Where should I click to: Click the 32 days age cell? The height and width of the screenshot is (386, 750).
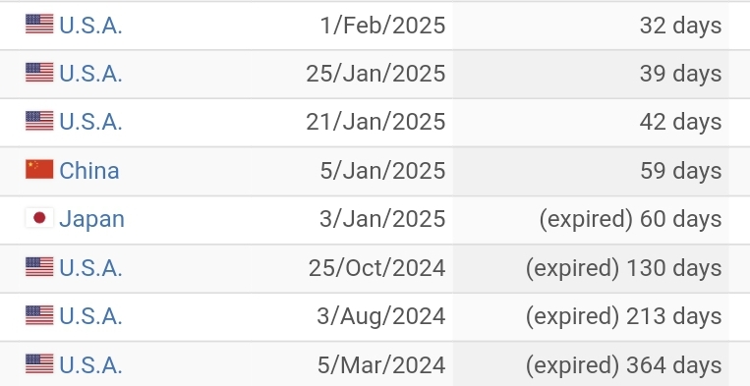pyautogui.click(x=591, y=26)
